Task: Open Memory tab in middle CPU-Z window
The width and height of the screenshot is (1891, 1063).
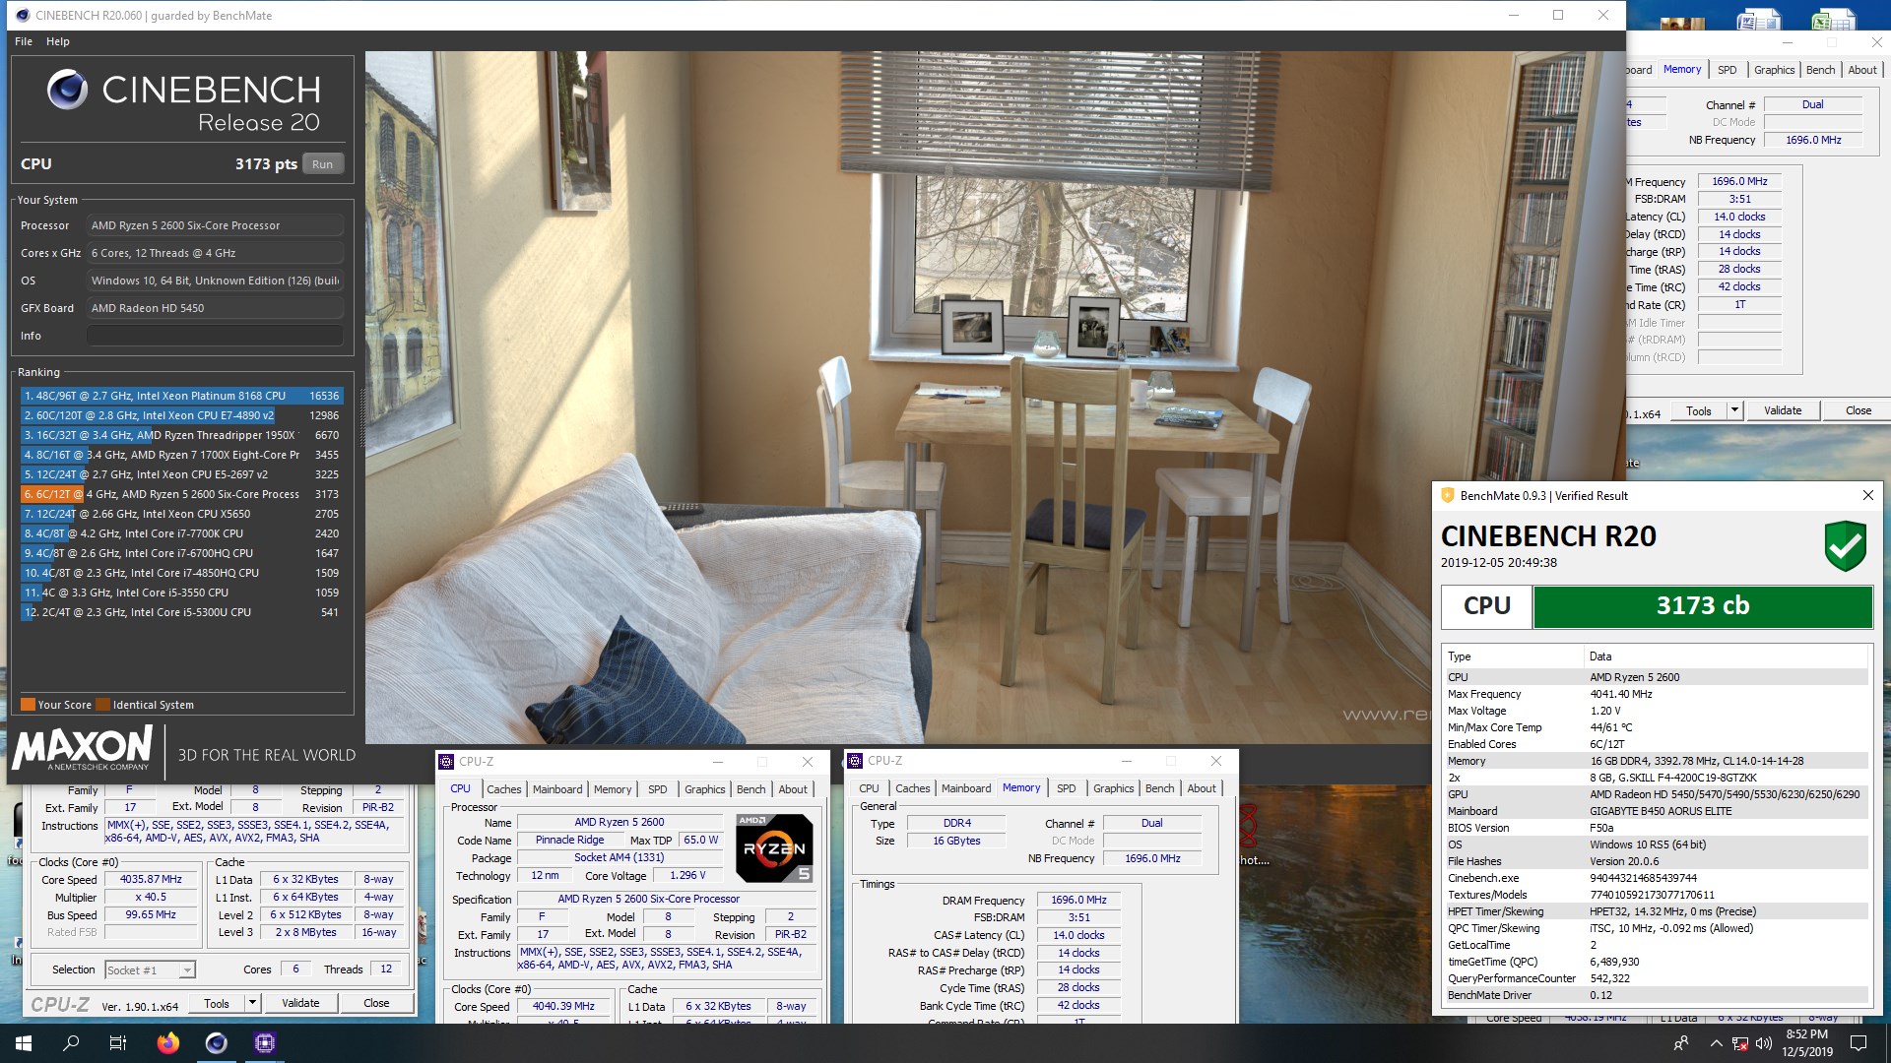Action: pyautogui.click(x=613, y=789)
